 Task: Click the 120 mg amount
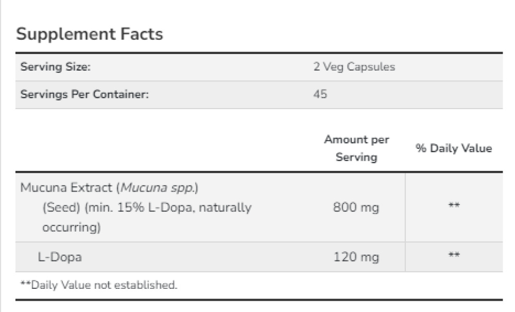(356, 256)
